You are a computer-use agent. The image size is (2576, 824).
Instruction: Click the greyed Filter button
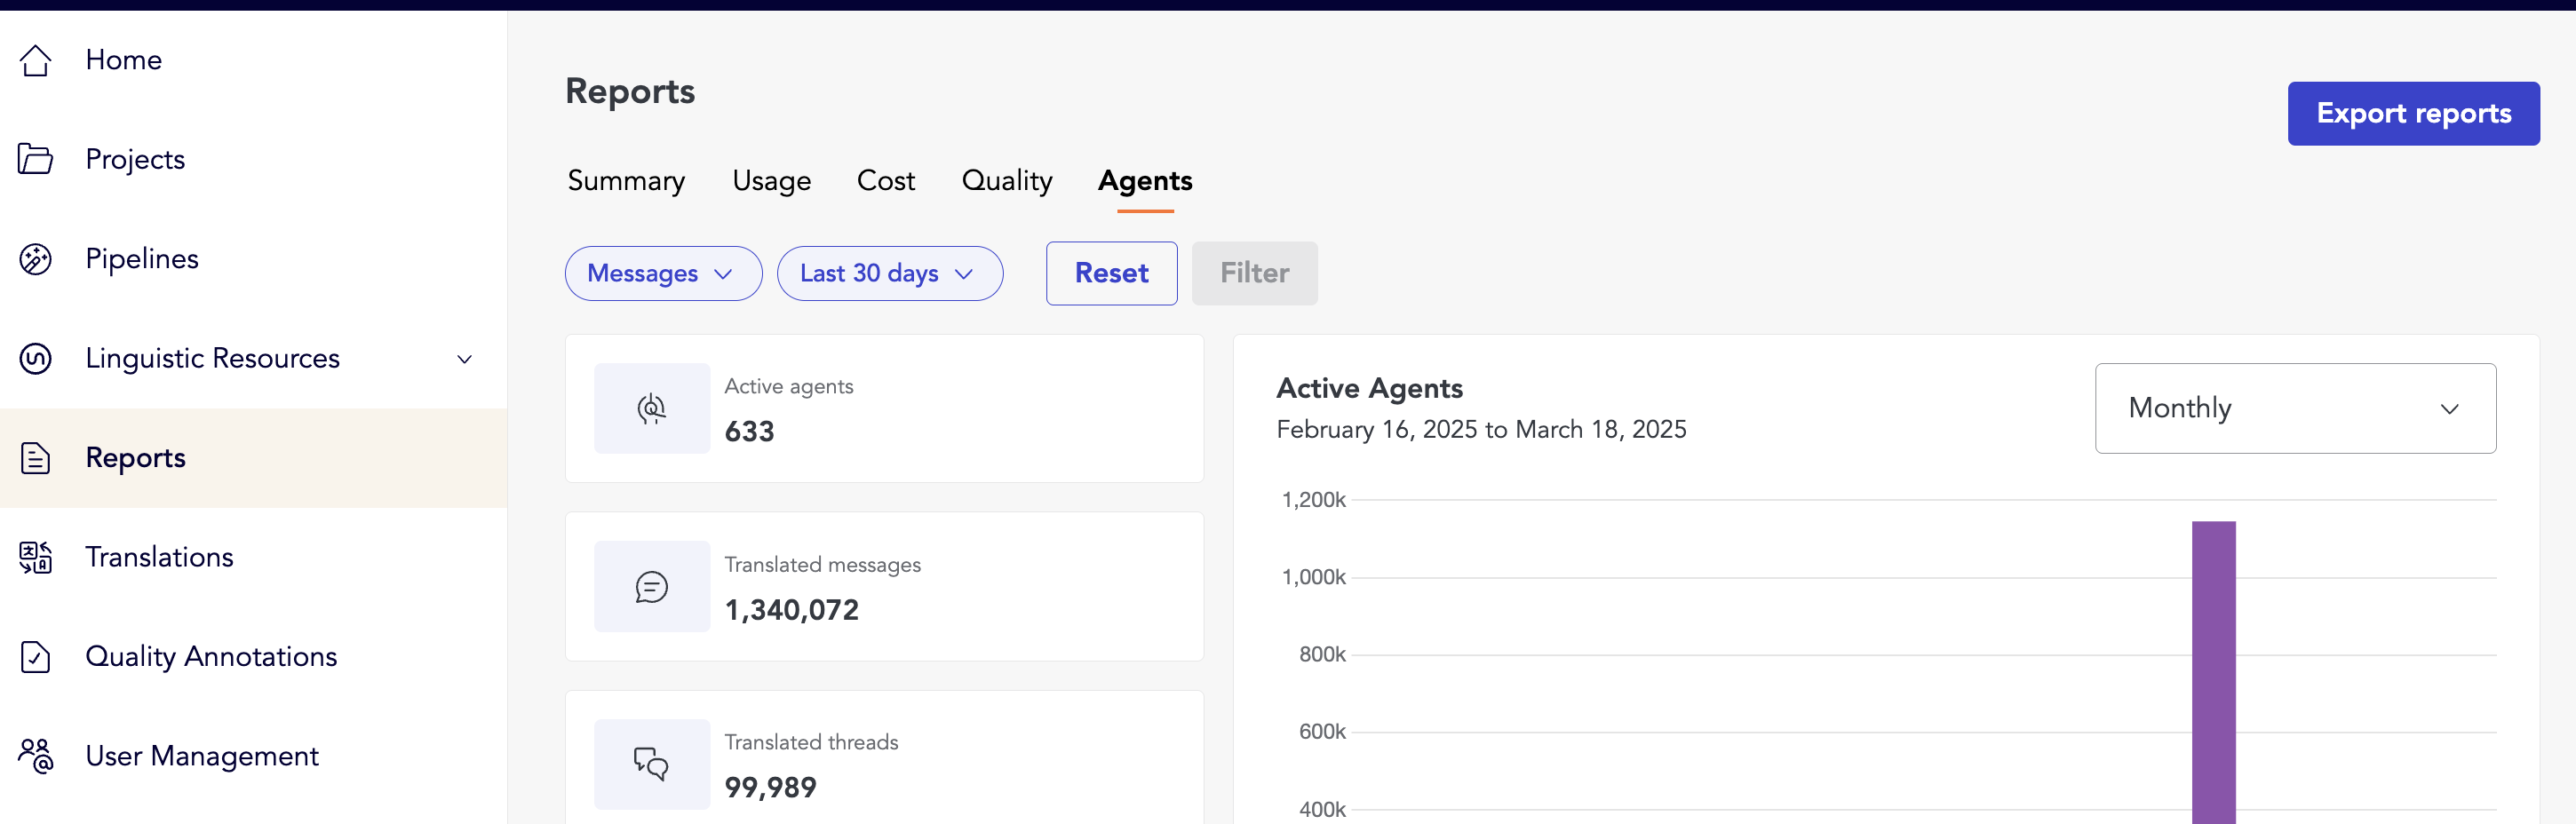coord(1254,273)
